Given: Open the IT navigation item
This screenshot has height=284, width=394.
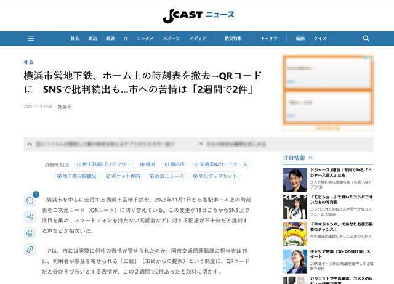Looking at the screenshot, I should pyautogui.click(x=126, y=38).
